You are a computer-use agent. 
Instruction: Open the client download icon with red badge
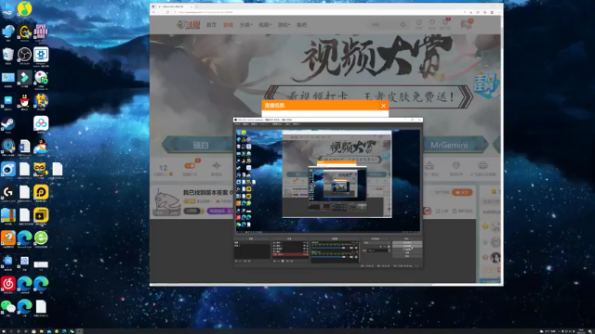point(445,22)
